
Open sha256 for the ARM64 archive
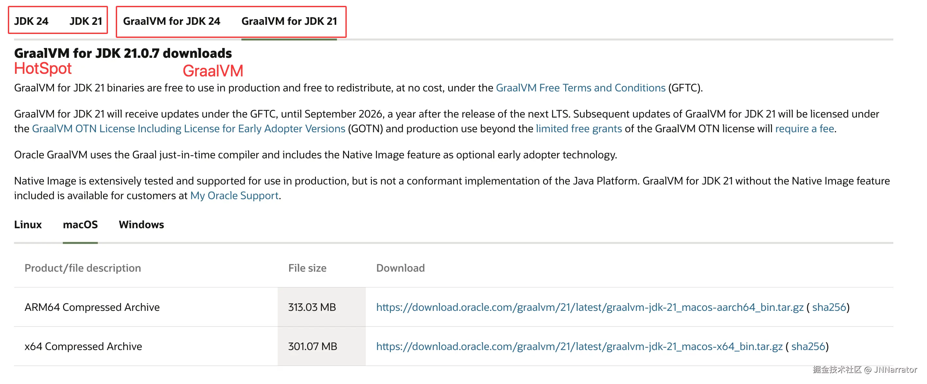tap(829, 307)
